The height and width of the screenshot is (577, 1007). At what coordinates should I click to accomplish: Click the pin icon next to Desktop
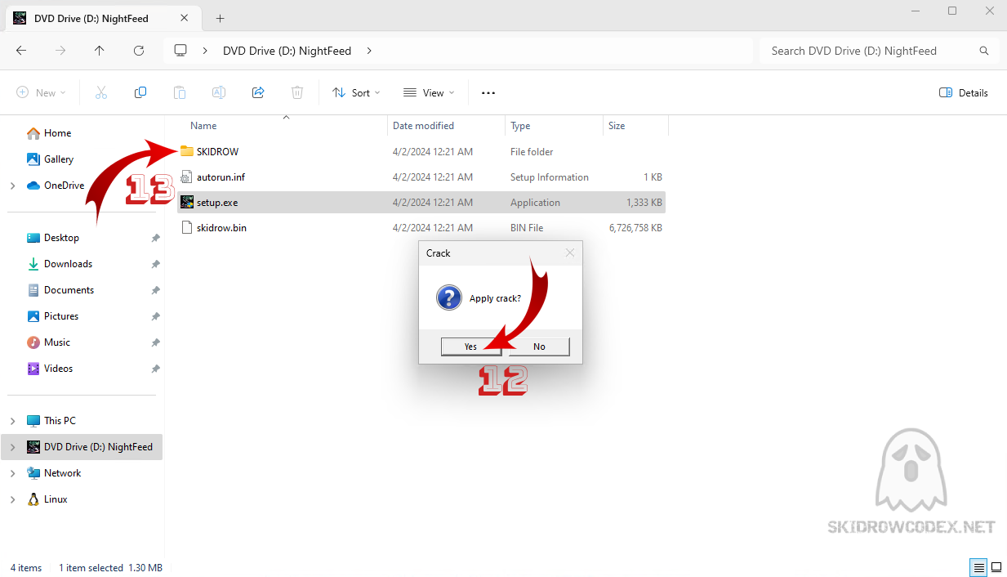click(155, 238)
